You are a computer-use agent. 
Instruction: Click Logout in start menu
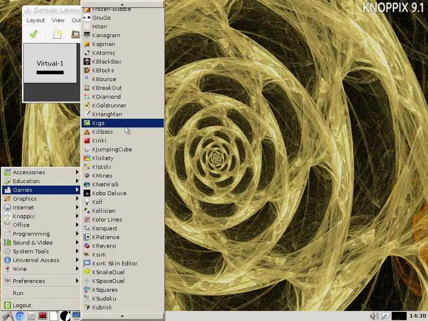[x=41, y=305]
